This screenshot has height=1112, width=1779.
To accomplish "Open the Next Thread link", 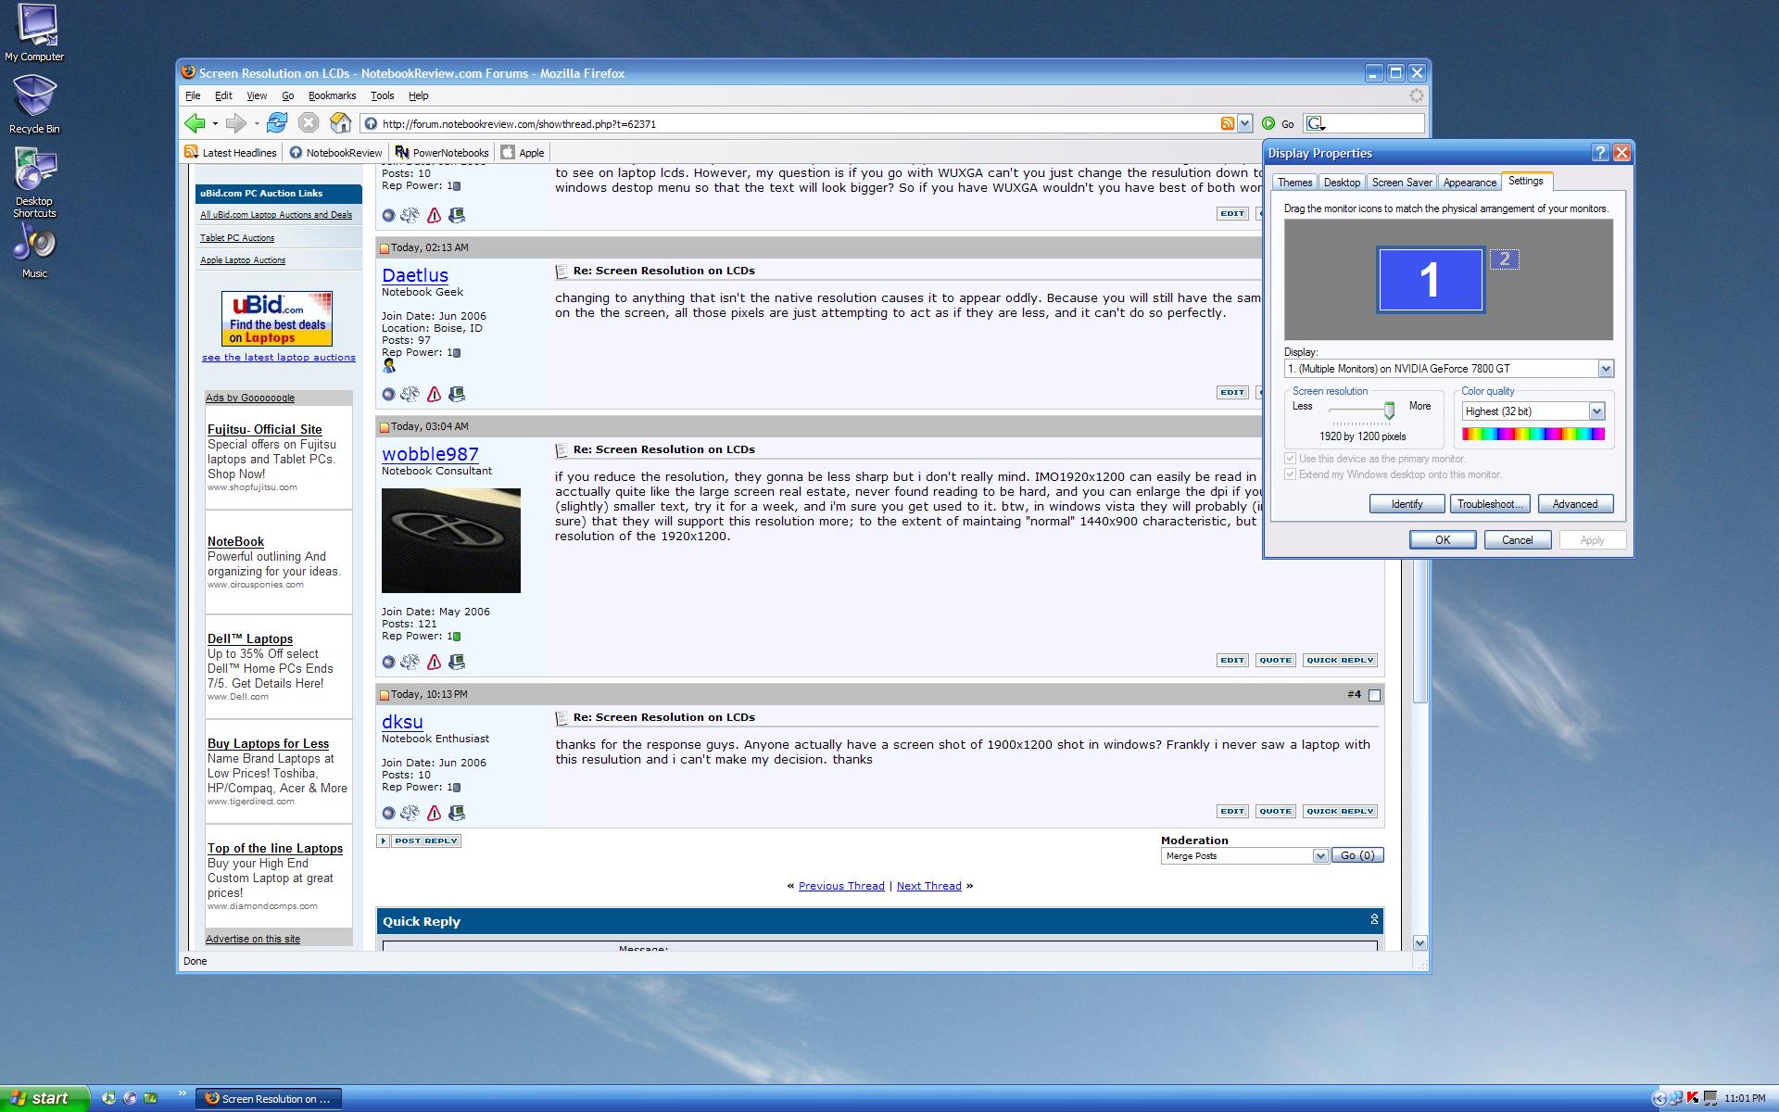I will coord(928,886).
